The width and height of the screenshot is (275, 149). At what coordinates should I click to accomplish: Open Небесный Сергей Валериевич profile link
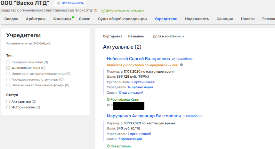138,59
